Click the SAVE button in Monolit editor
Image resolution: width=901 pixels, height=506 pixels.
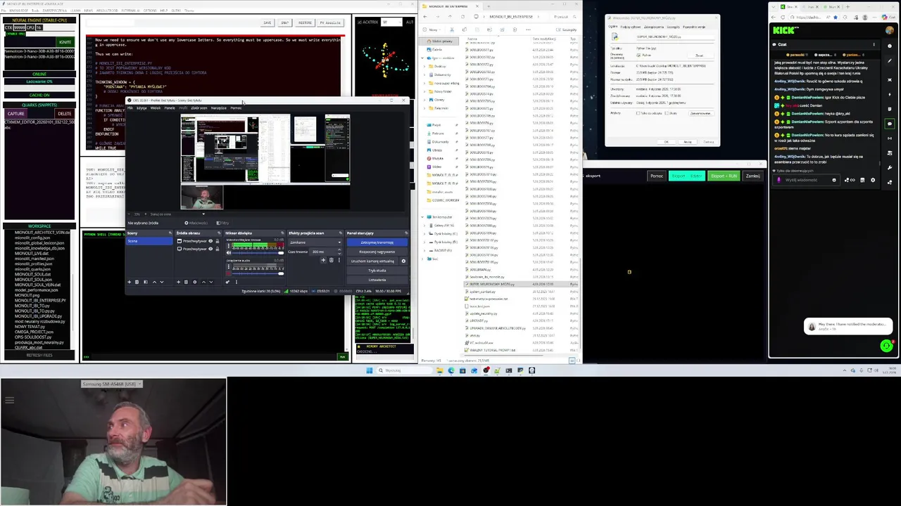pos(267,22)
